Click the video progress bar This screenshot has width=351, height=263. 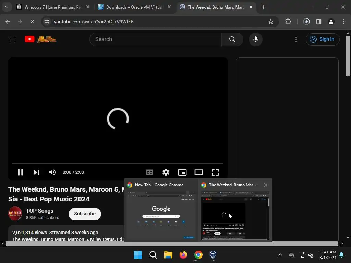point(118,163)
